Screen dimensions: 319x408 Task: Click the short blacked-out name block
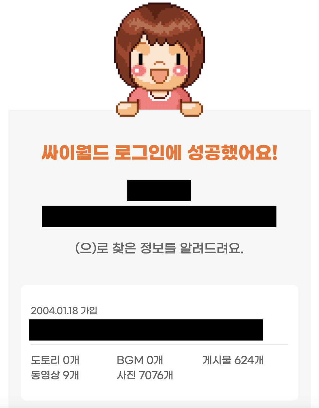(159, 190)
